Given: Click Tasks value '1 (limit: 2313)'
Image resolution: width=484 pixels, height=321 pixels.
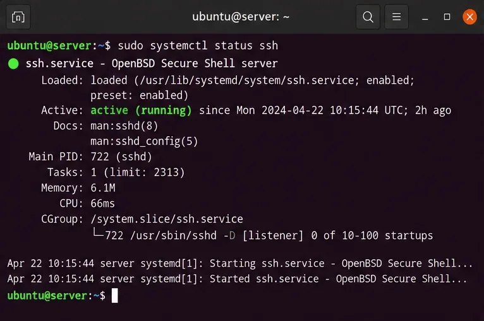Looking at the screenshot, I should pos(138,172).
